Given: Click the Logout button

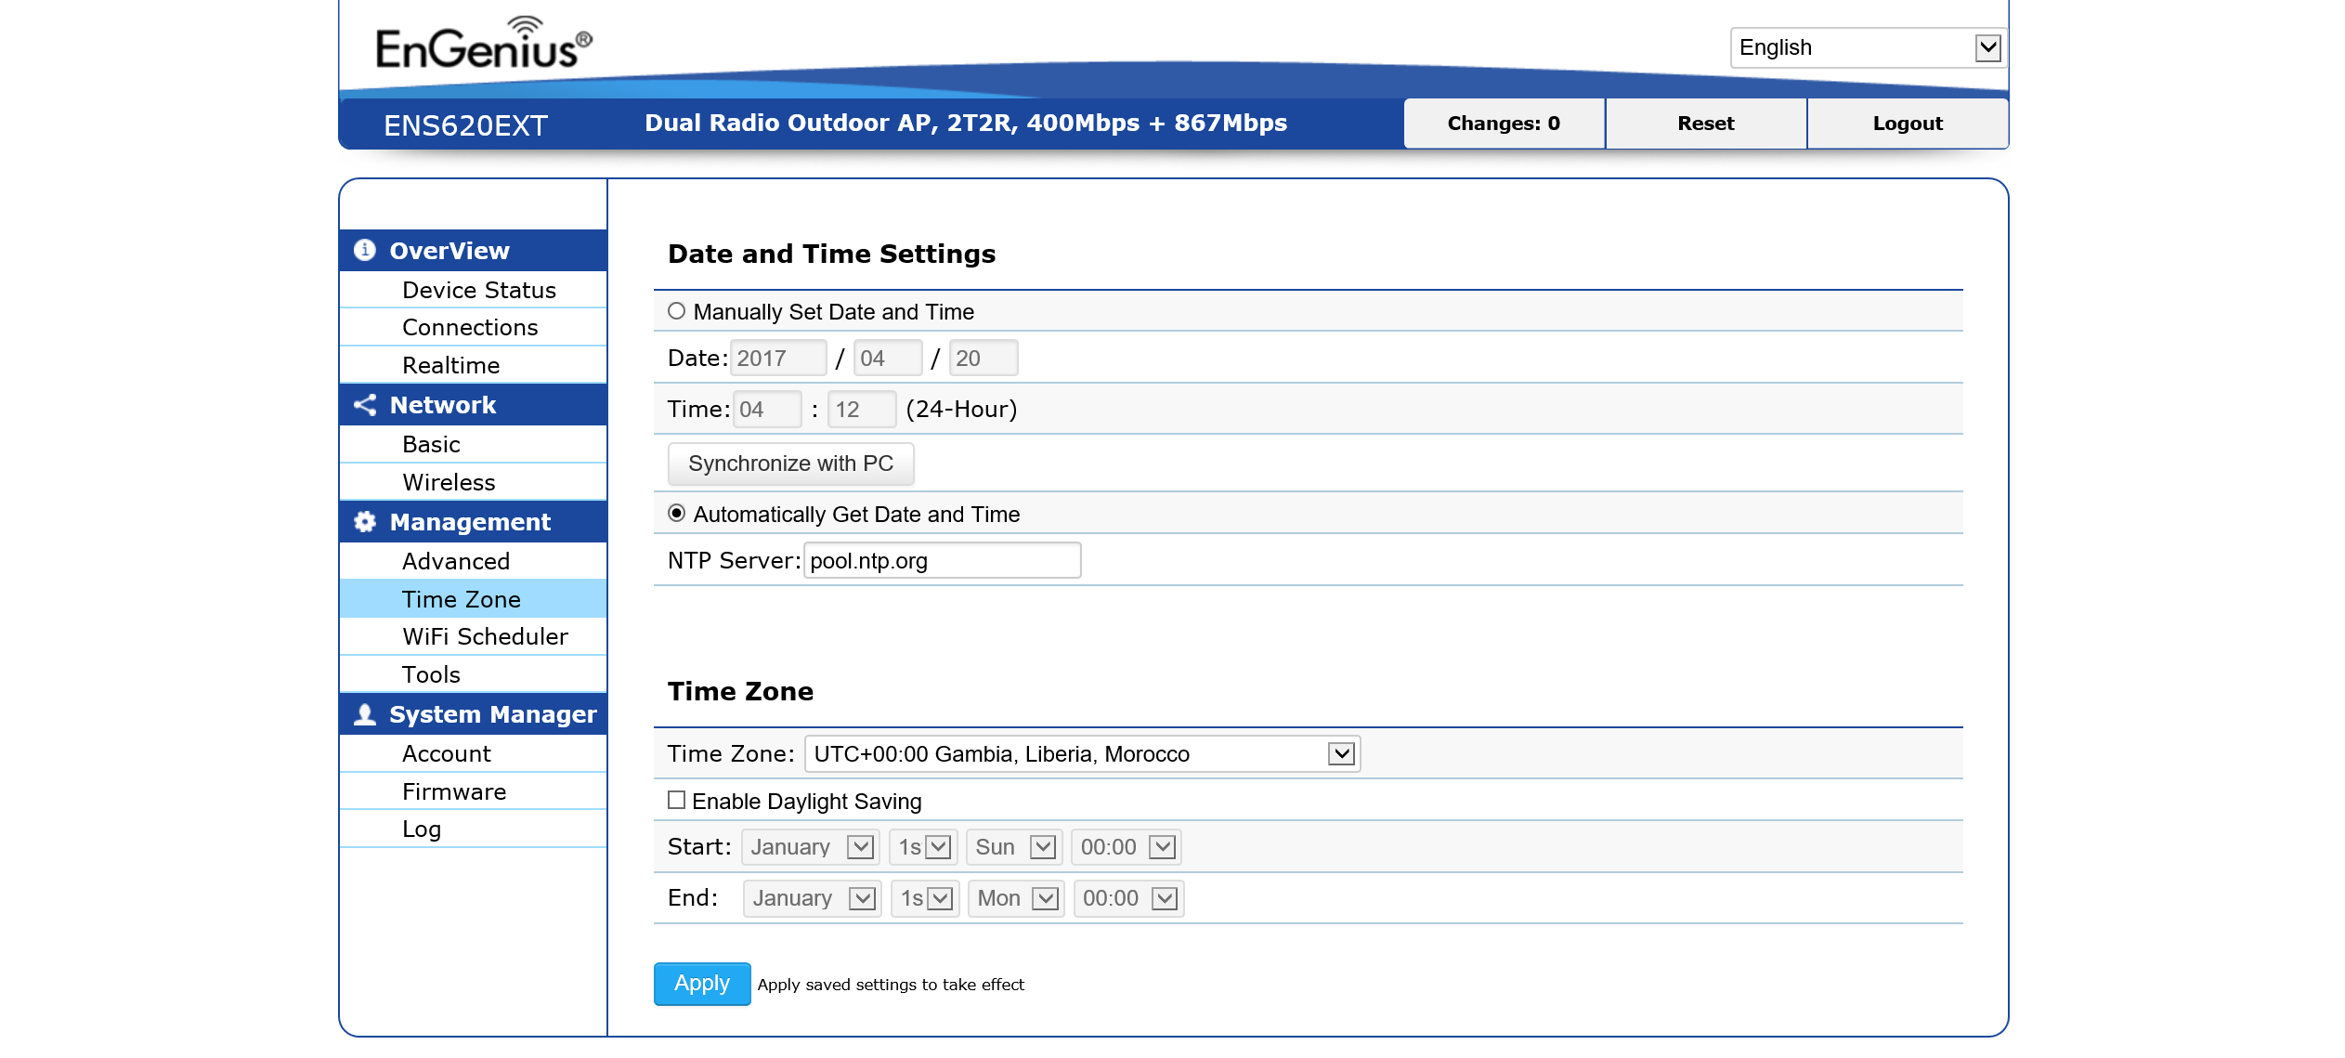Looking at the screenshot, I should (x=1908, y=124).
